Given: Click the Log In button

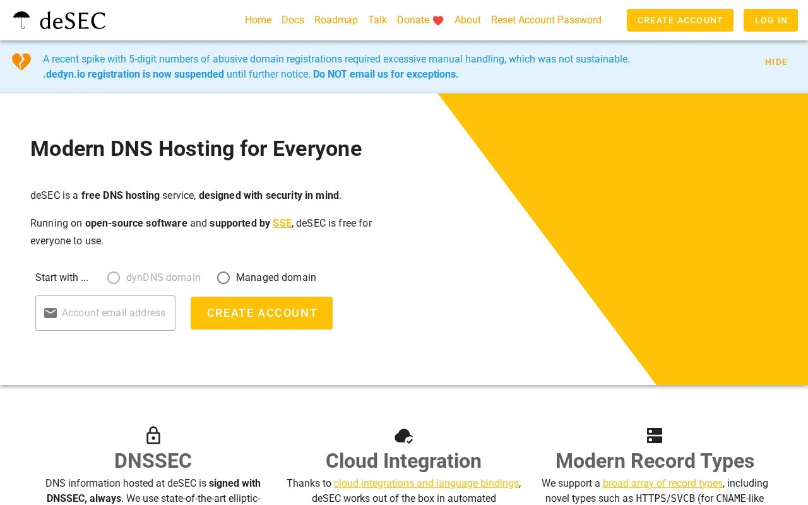Looking at the screenshot, I should 771,20.
